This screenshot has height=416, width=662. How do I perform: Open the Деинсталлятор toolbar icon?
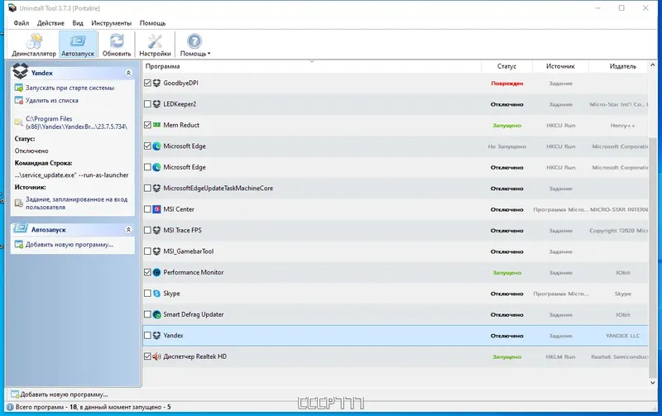point(34,41)
